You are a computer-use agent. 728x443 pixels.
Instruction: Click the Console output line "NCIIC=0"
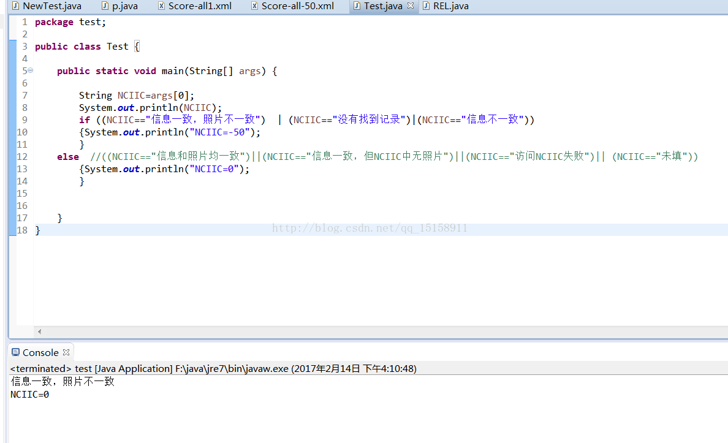[29, 395]
